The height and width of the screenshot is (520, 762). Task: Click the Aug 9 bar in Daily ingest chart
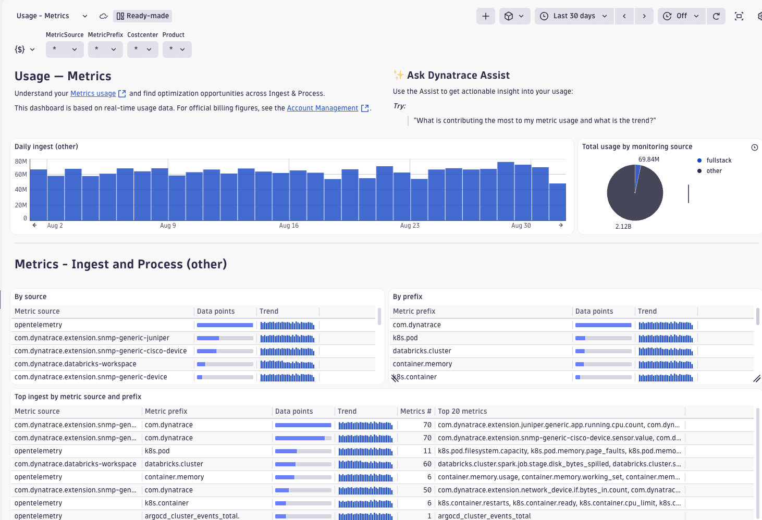[x=177, y=198]
